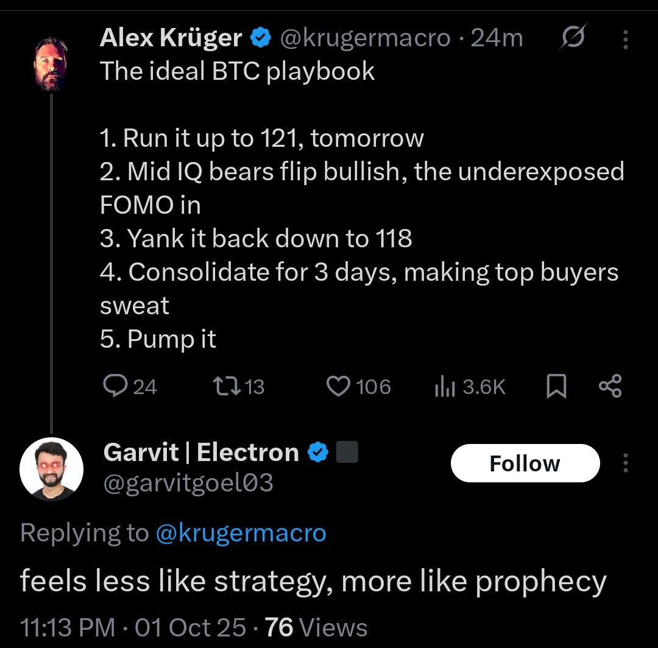Open the 11:13 PM timestamp
The image size is (658, 648).
[67, 627]
